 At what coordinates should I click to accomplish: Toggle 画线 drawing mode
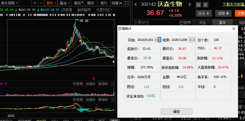(x=91, y=3)
